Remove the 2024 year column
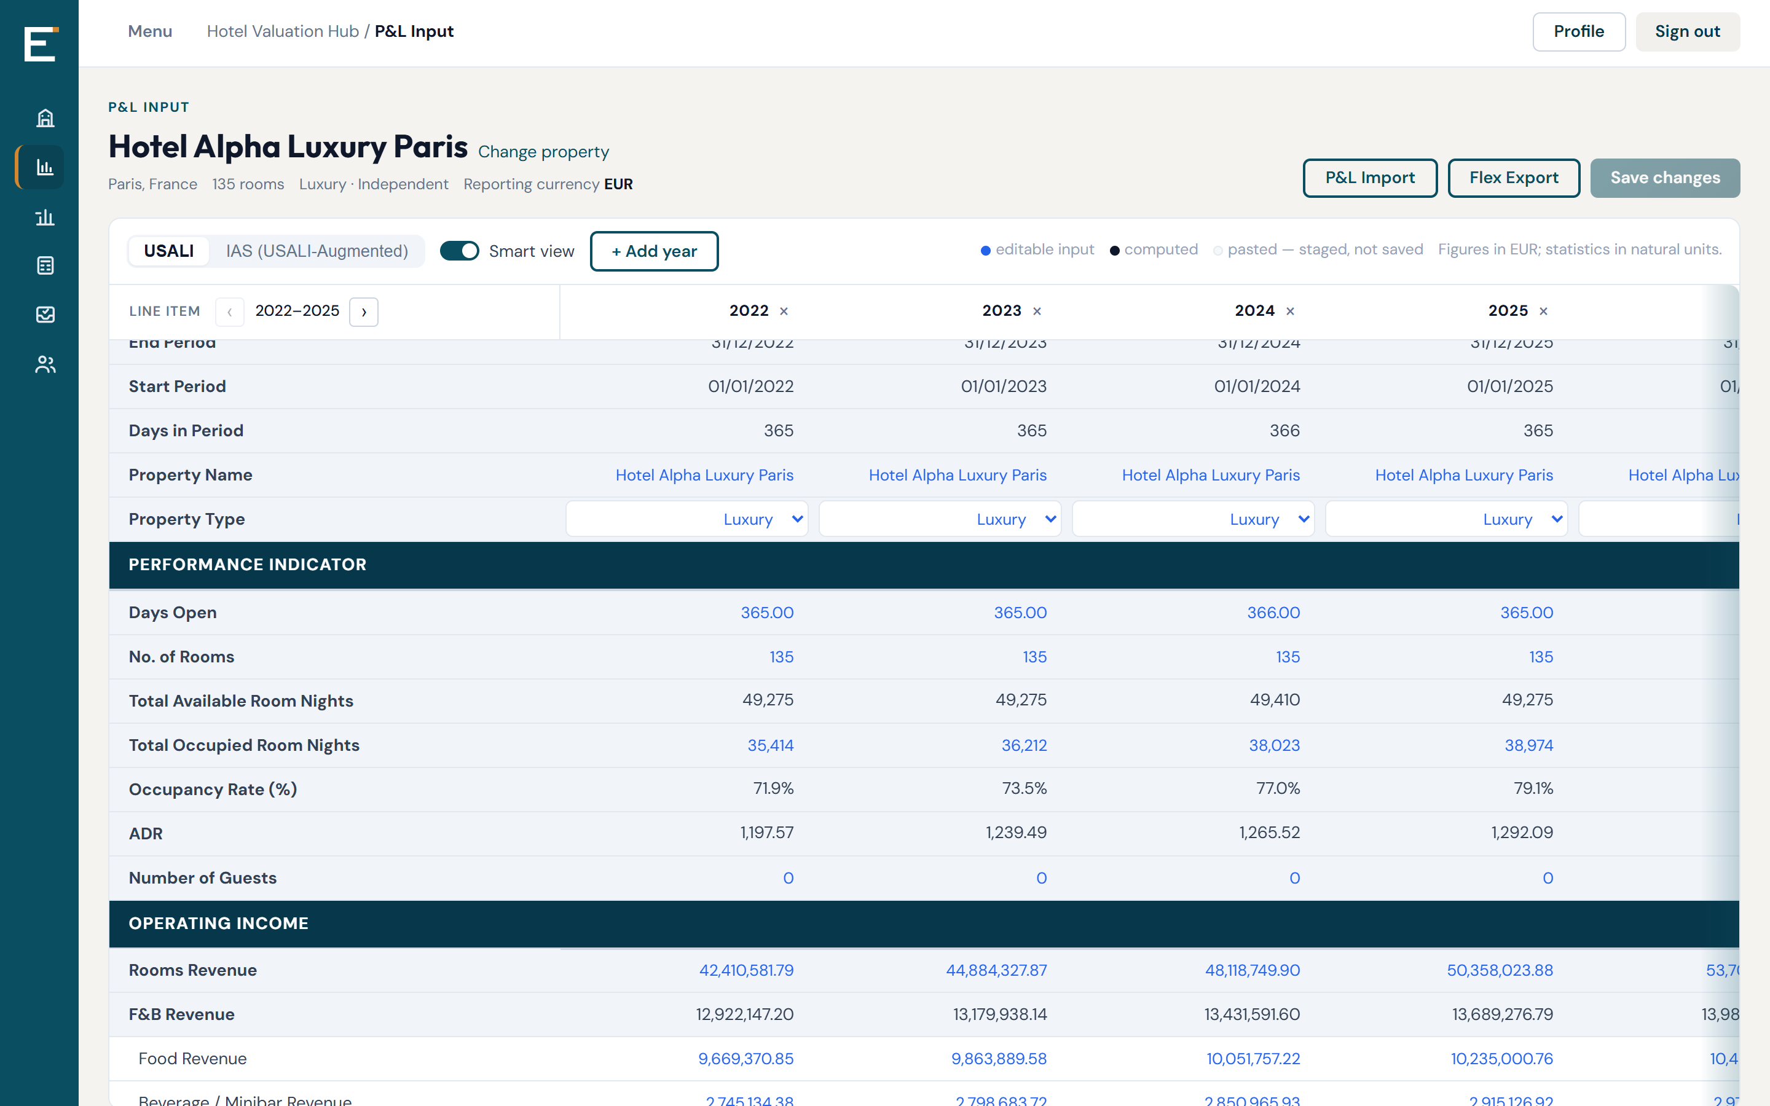The height and width of the screenshot is (1106, 1770). pos(1290,312)
